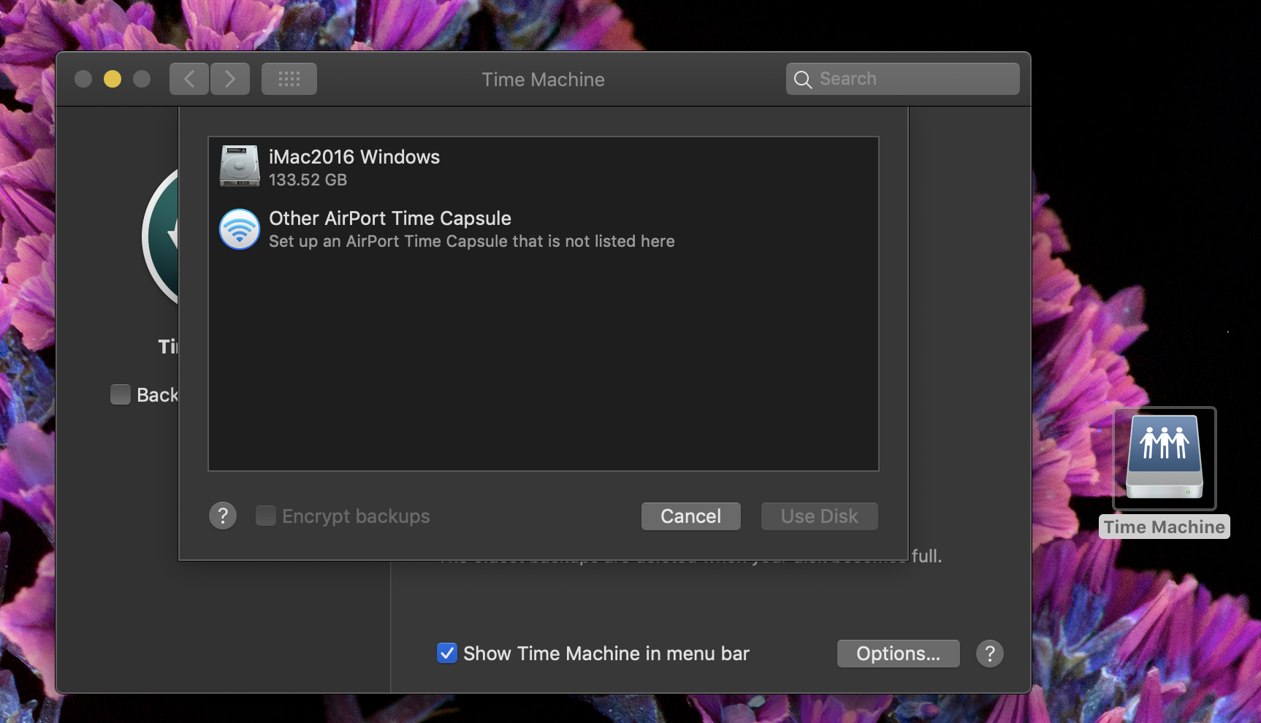The image size is (1261, 723).
Task: Open help for disk selection sheet
Action: pyautogui.click(x=223, y=516)
